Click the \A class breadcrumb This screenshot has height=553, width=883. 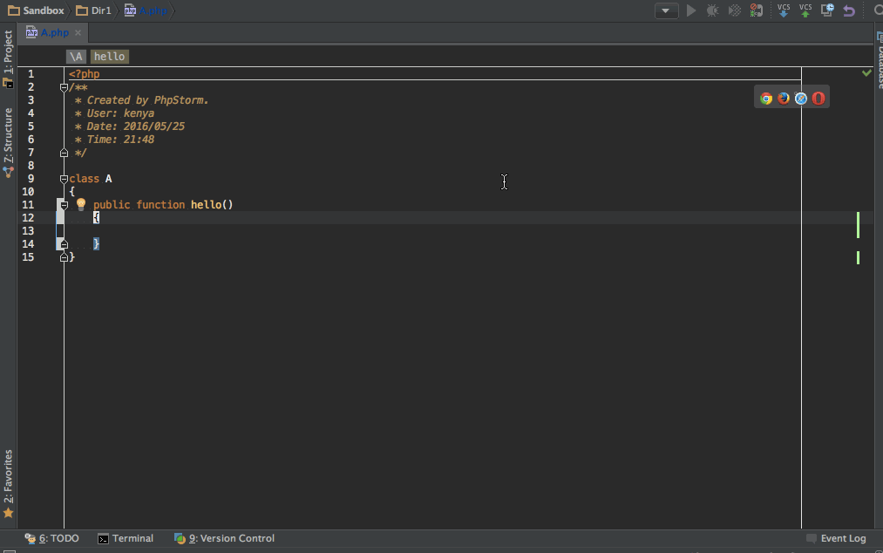tap(76, 57)
